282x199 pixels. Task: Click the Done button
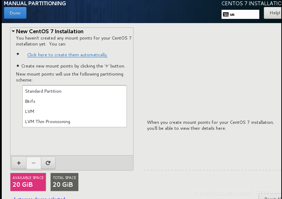pos(15,13)
